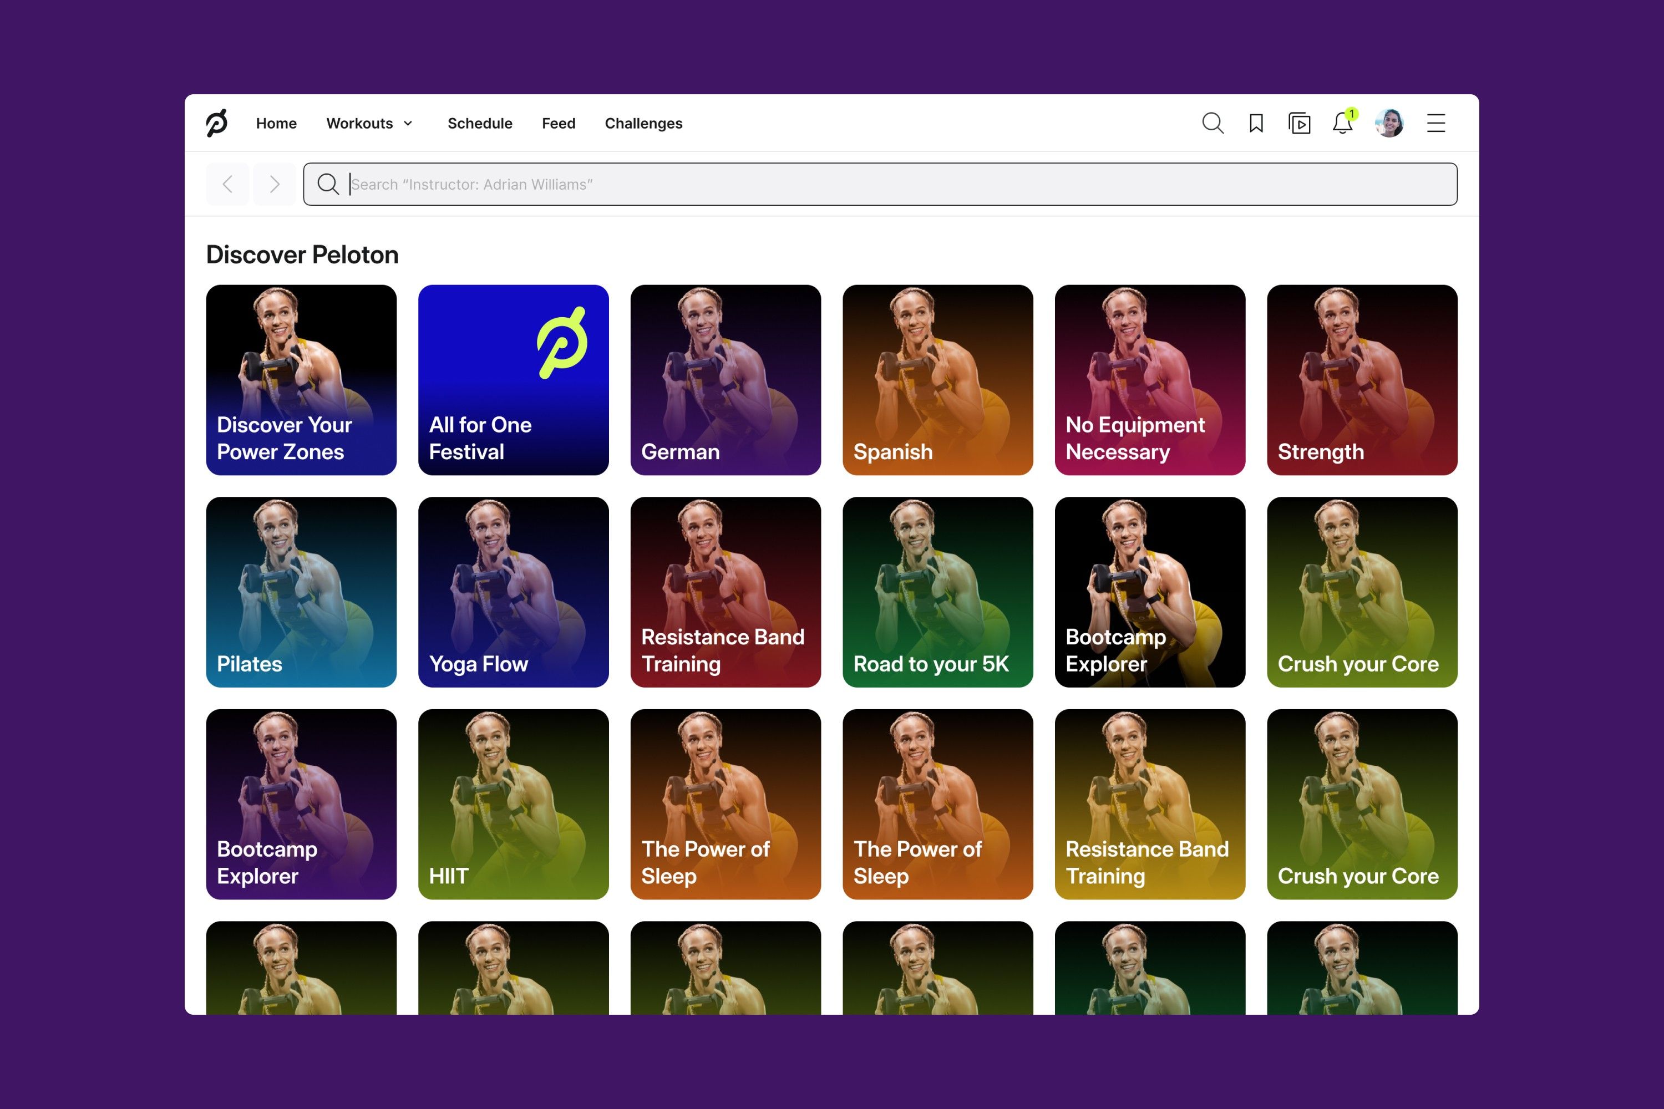Open the Schedule page
Viewport: 1664px width, 1109px height.
[x=480, y=123]
